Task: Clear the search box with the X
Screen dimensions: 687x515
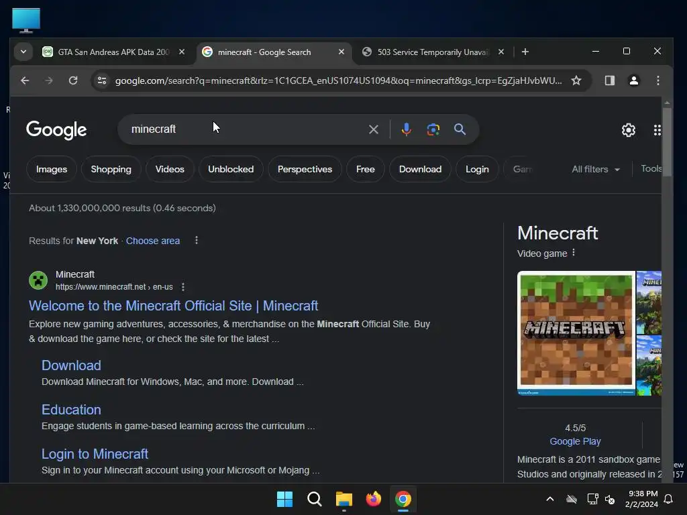Action: pos(373,129)
